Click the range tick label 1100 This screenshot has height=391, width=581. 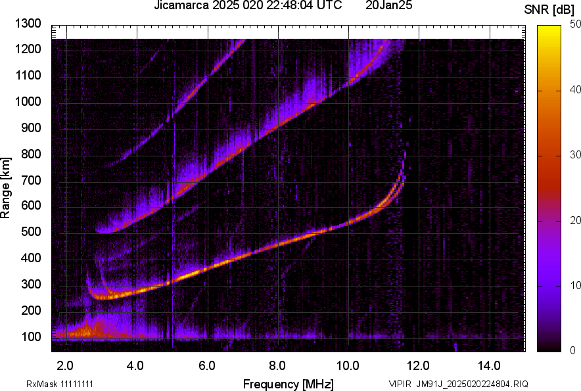click(x=28, y=75)
